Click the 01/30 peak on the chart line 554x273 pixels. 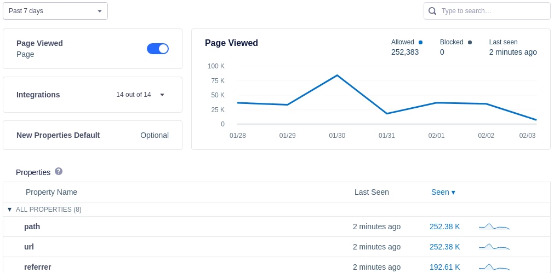[337, 75]
